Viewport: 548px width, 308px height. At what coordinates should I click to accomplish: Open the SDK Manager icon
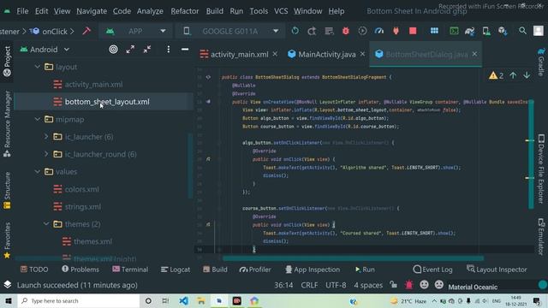pyautogui.click(x=503, y=31)
